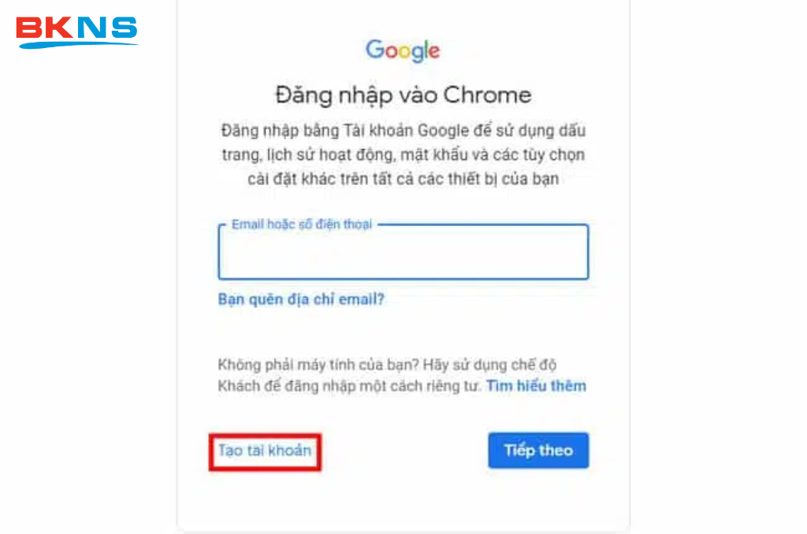Image resolution: width=807 pixels, height=534 pixels.
Task: Click the blue letter S in BKNS logo
Action: pyautogui.click(x=124, y=28)
